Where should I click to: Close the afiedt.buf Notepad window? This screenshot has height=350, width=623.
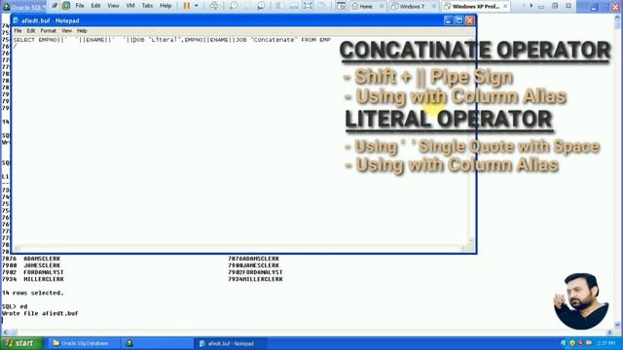pos(470,20)
